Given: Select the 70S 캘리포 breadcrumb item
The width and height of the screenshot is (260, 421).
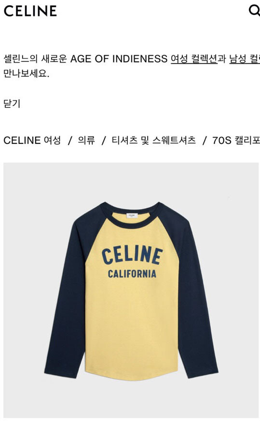Looking at the screenshot, I should (236, 140).
